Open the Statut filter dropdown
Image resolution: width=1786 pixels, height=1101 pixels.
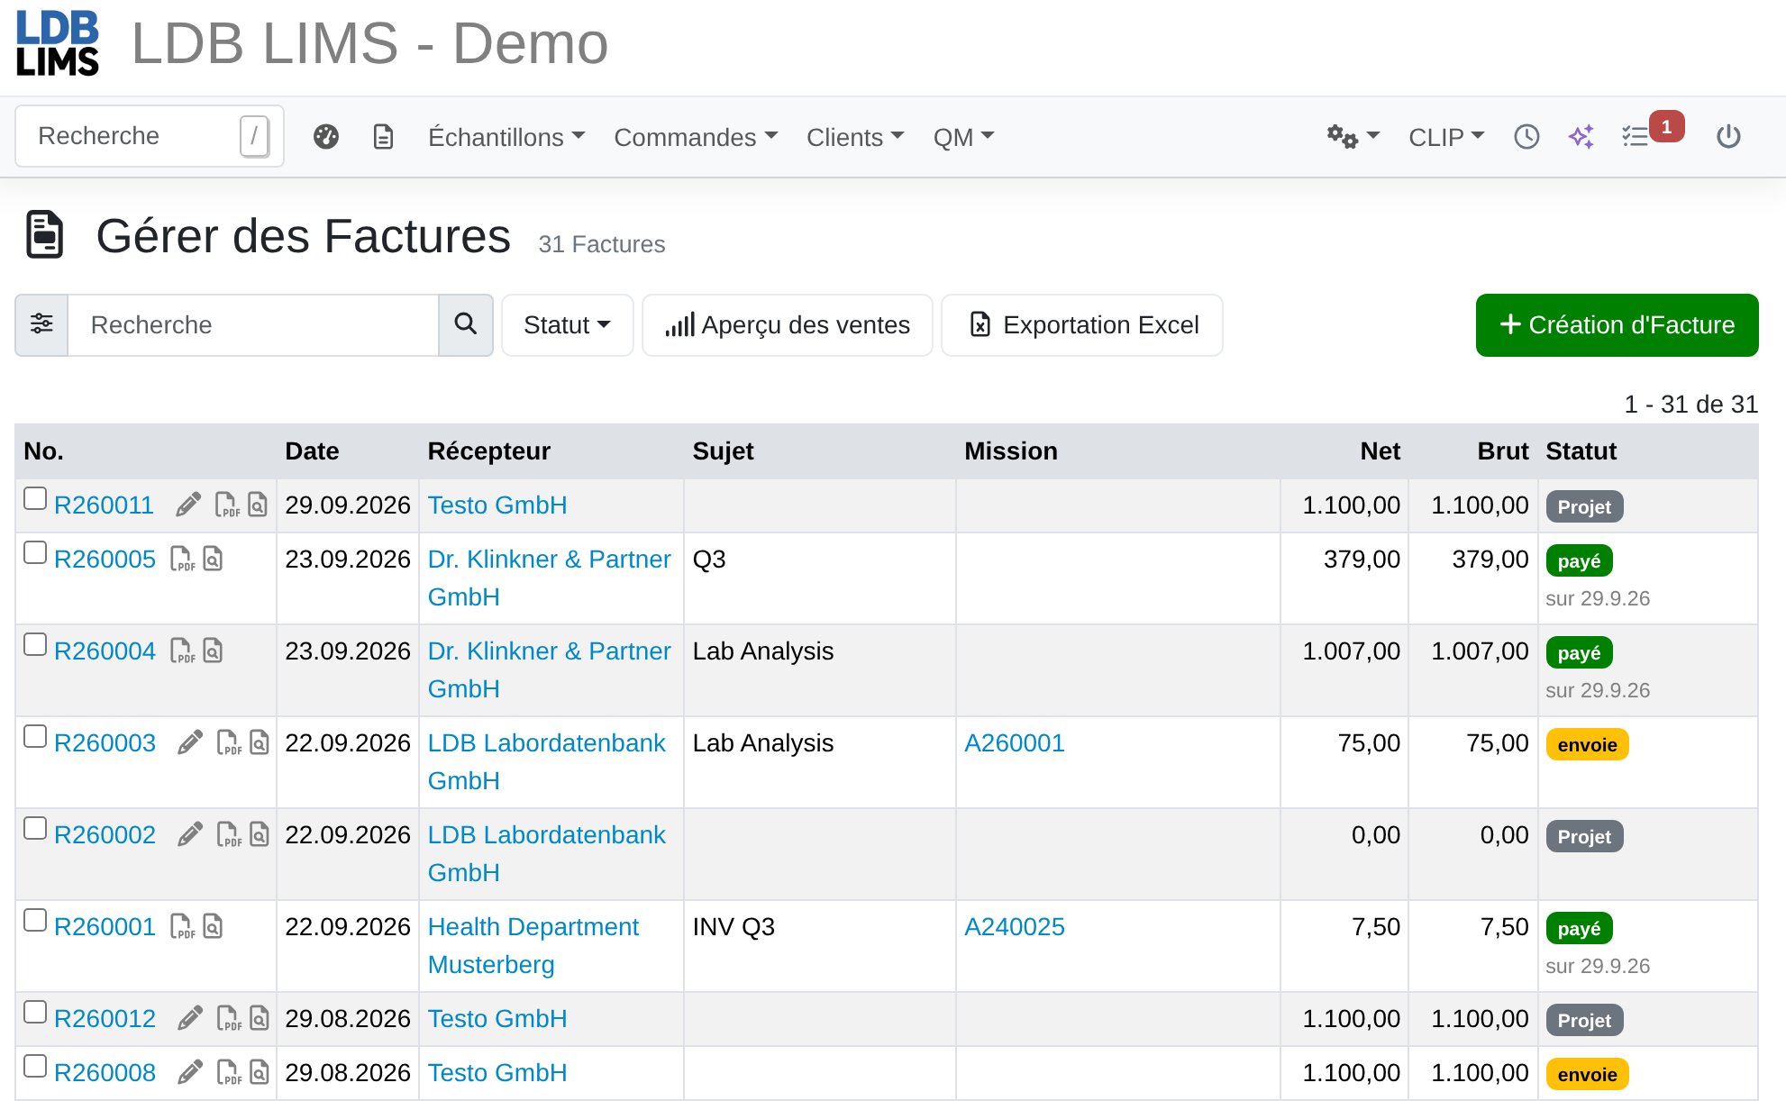pos(568,324)
